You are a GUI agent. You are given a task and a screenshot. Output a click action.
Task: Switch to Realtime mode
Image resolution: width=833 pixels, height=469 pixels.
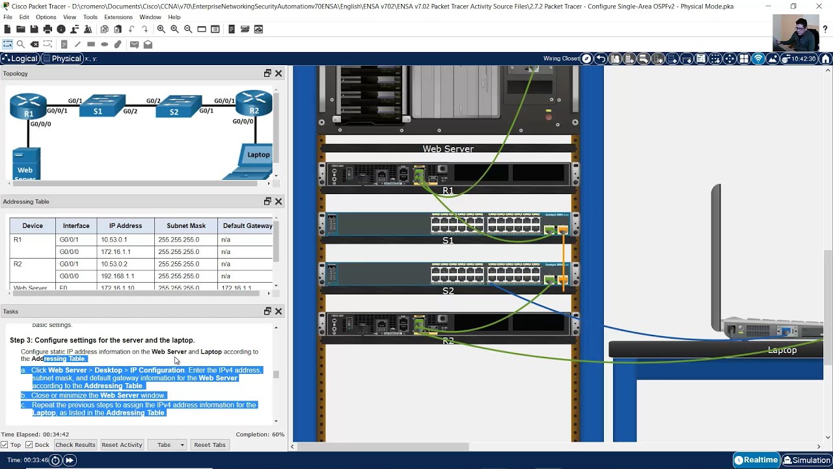756,460
